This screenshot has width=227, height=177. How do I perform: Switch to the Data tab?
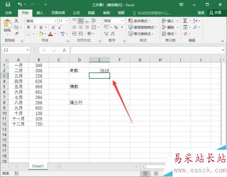[x=91, y=13]
